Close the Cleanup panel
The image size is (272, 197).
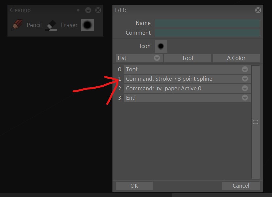pos(98,10)
